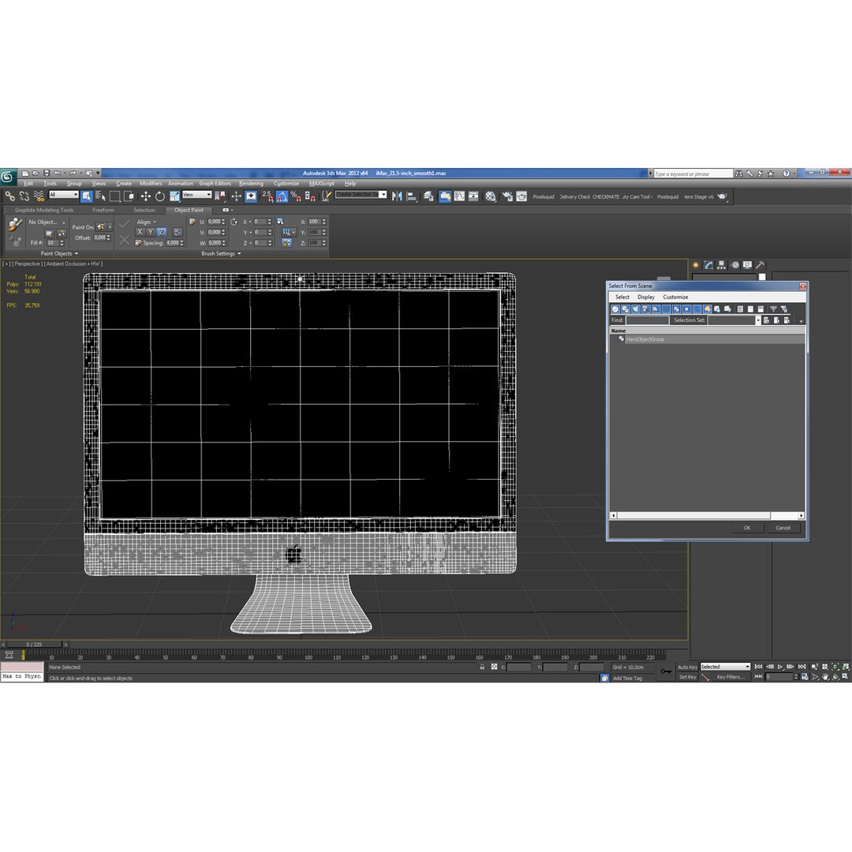The width and height of the screenshot is (852, 852).
Task: Open the Align options dropdown in ribbon
Action: click(x=155, y=222)
